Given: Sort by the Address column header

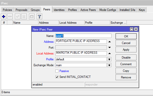Looking at the screenshot, I should click(x=49, y=23).
